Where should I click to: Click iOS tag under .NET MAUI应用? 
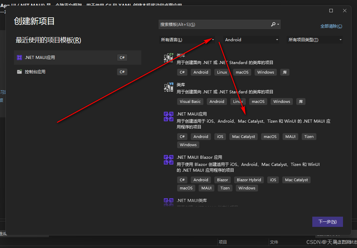(x=220, y=137)
